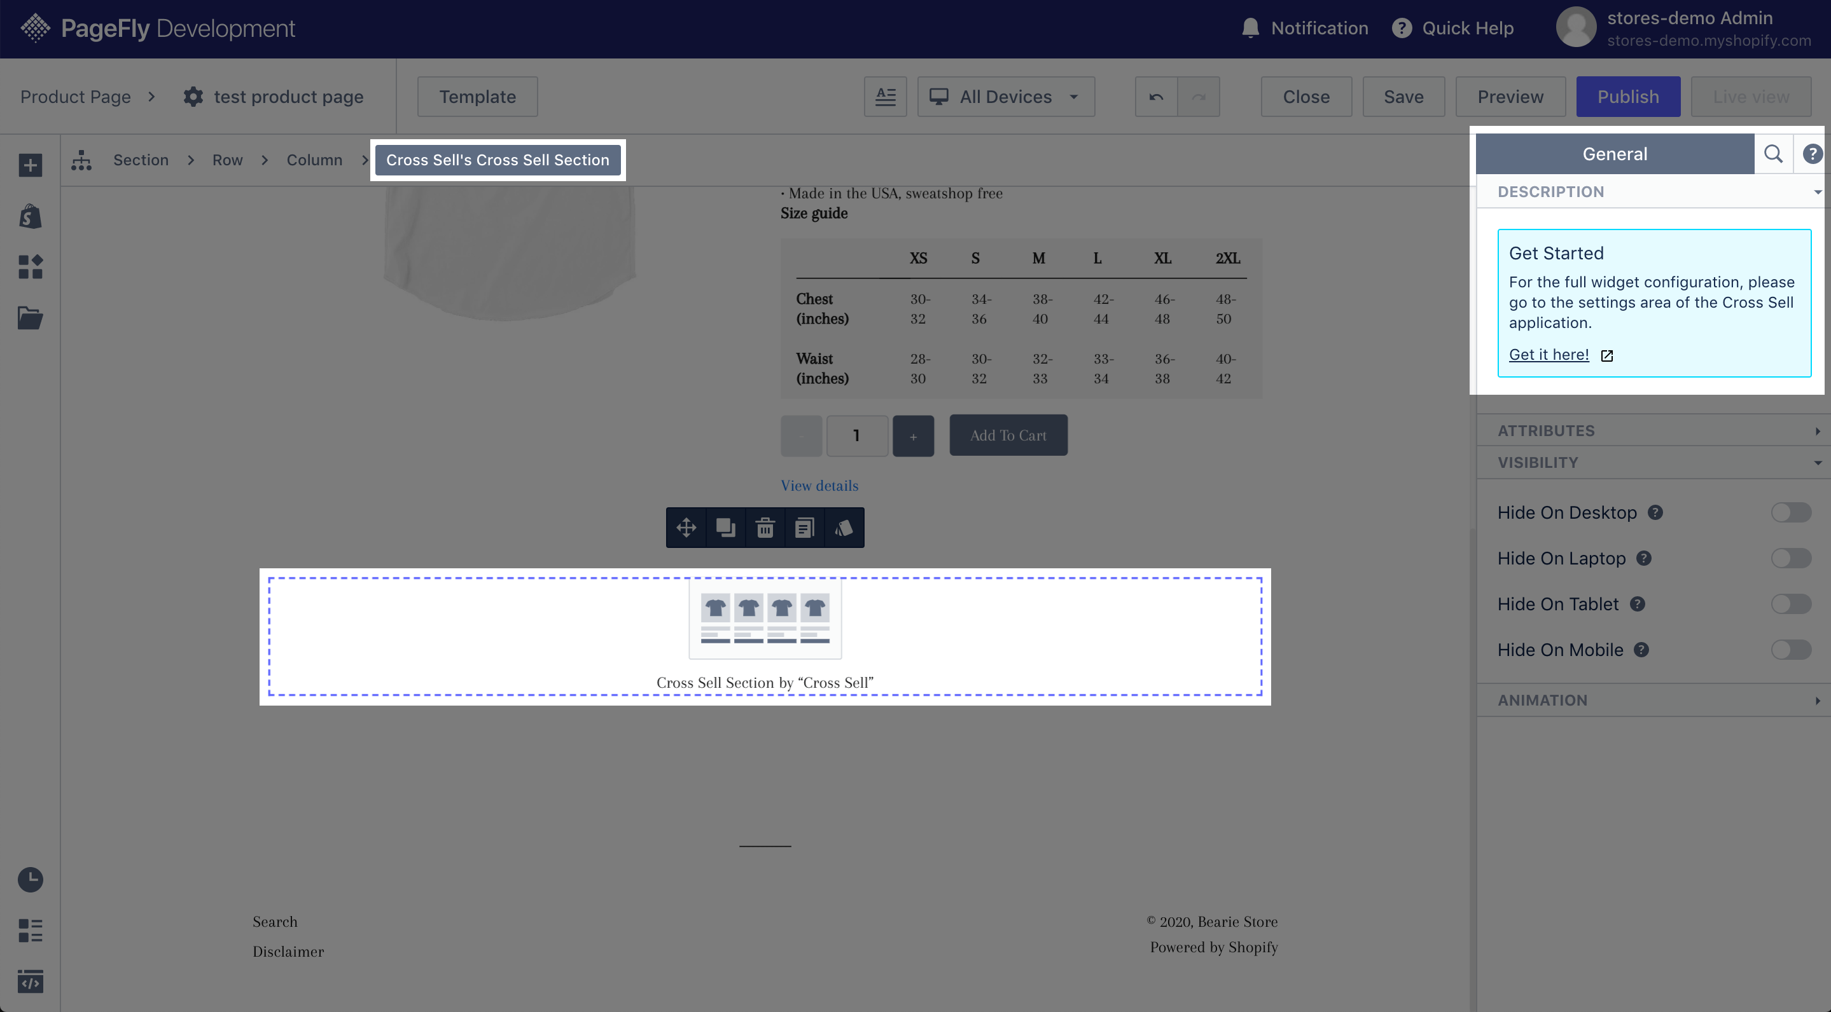Click the Preview button
The height and width of the screenshot is (1012, 1831).
pyautogui.click(x=1510, y=97)
